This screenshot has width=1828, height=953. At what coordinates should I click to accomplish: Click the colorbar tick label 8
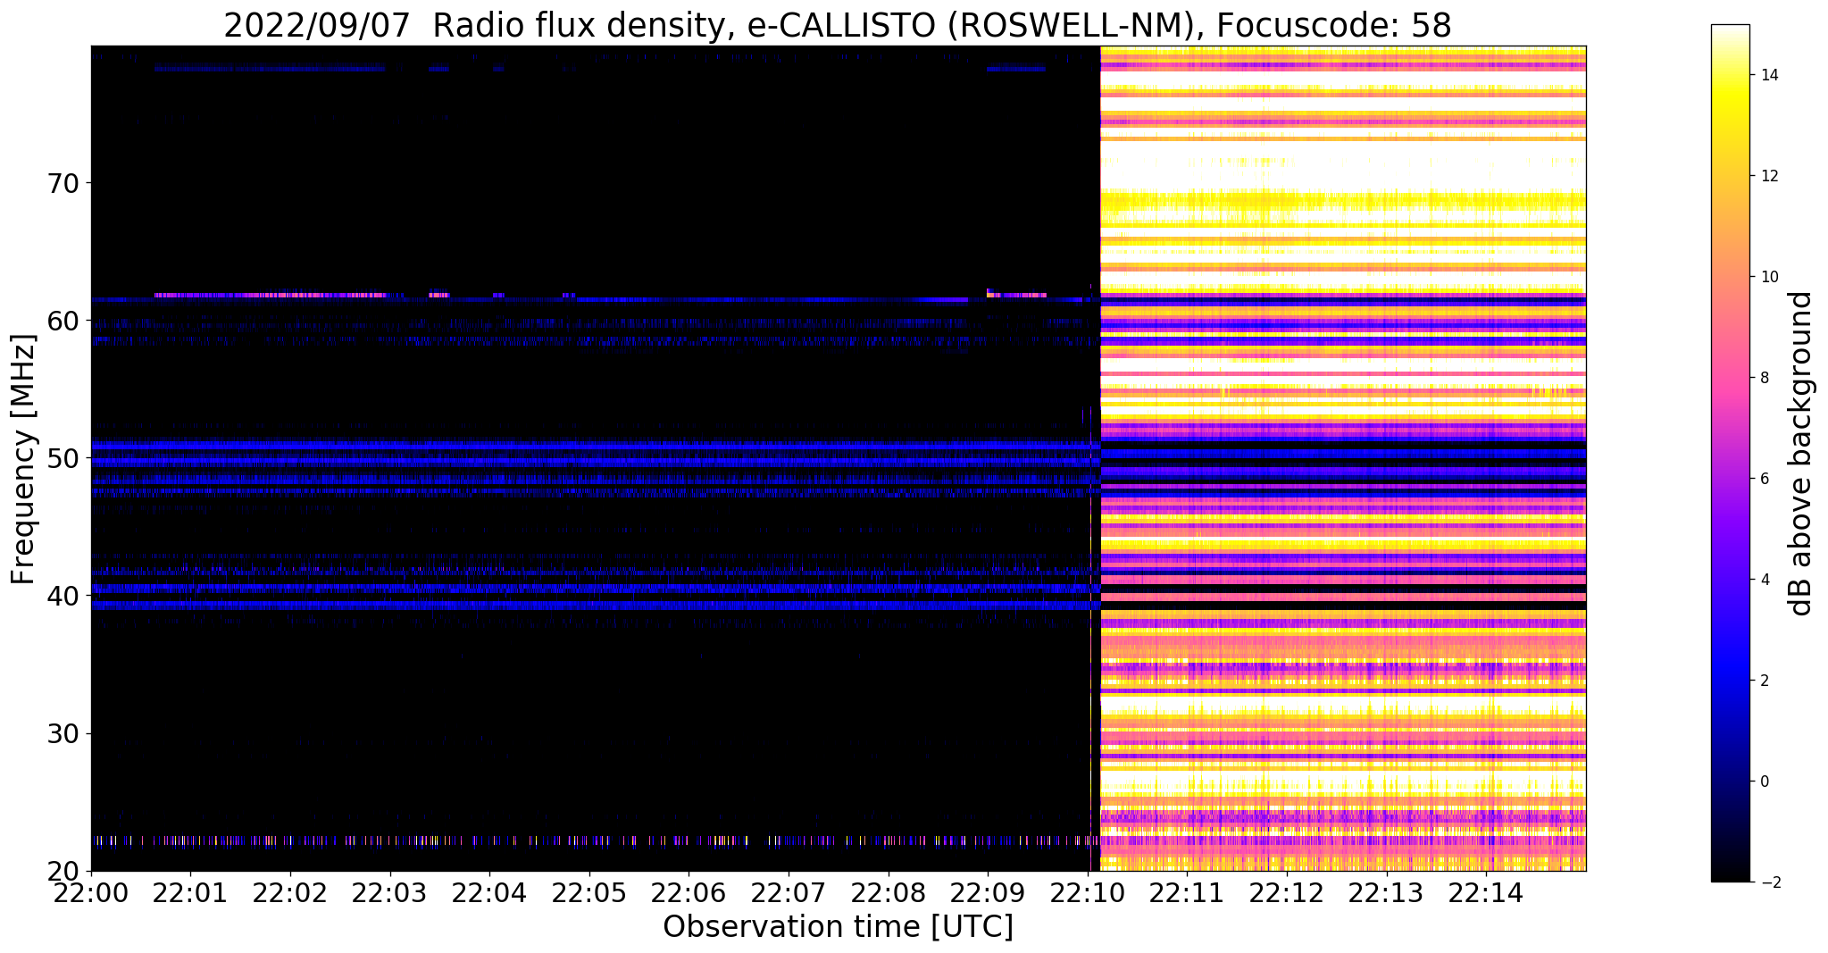(x=1763, y=378)
